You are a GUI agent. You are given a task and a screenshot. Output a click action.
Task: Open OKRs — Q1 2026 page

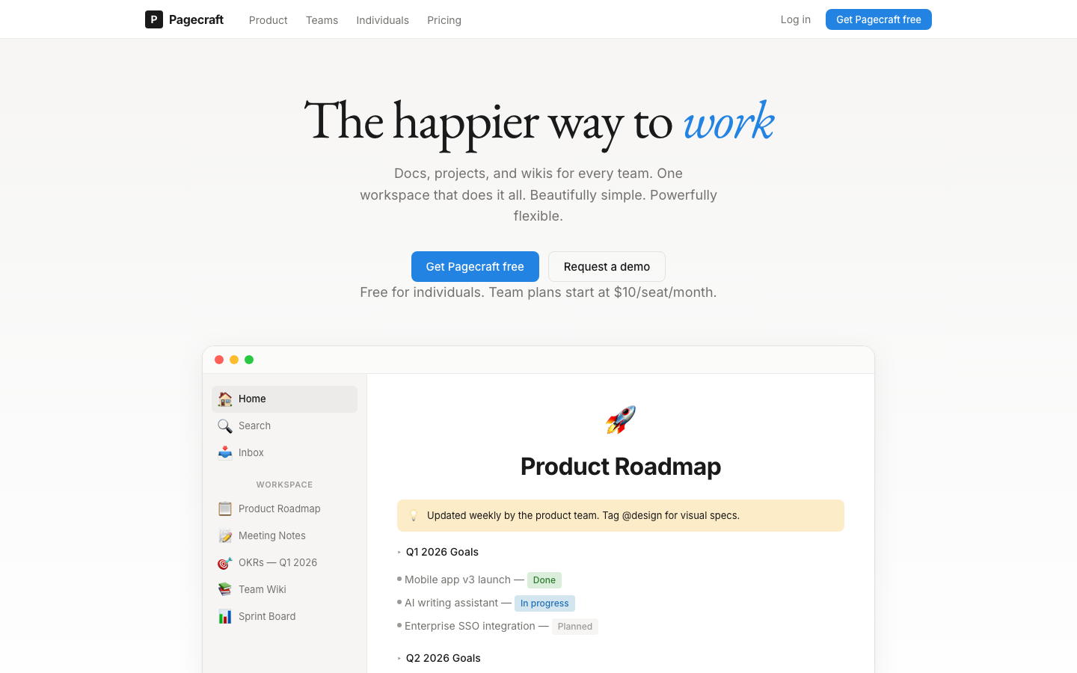pyautogui.click(x=284, y=563)
